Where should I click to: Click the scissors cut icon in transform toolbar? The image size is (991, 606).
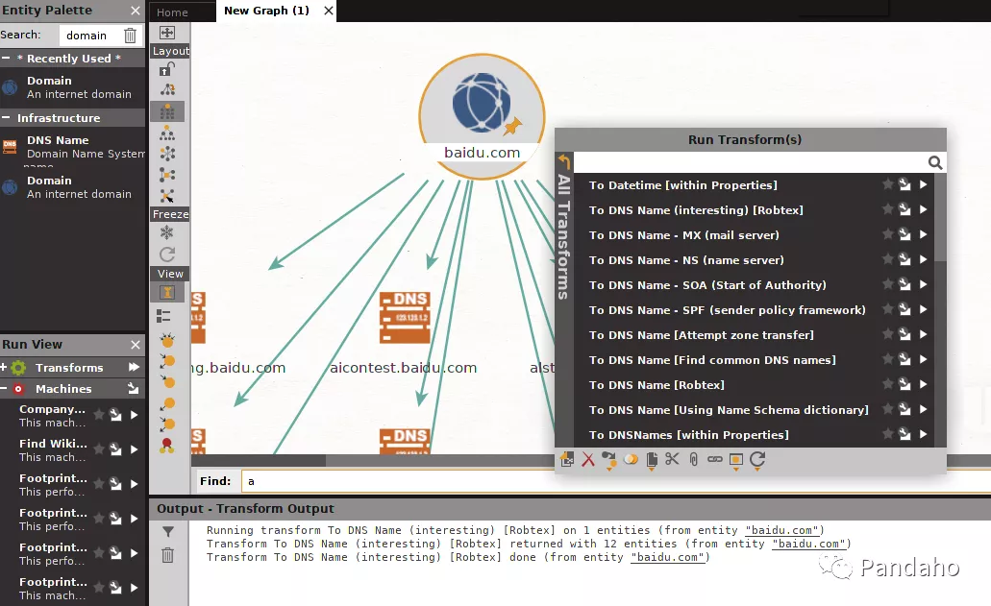point(672,460)
